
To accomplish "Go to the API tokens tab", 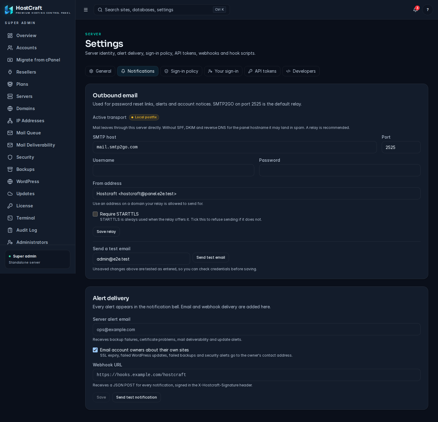I will 262,71.
